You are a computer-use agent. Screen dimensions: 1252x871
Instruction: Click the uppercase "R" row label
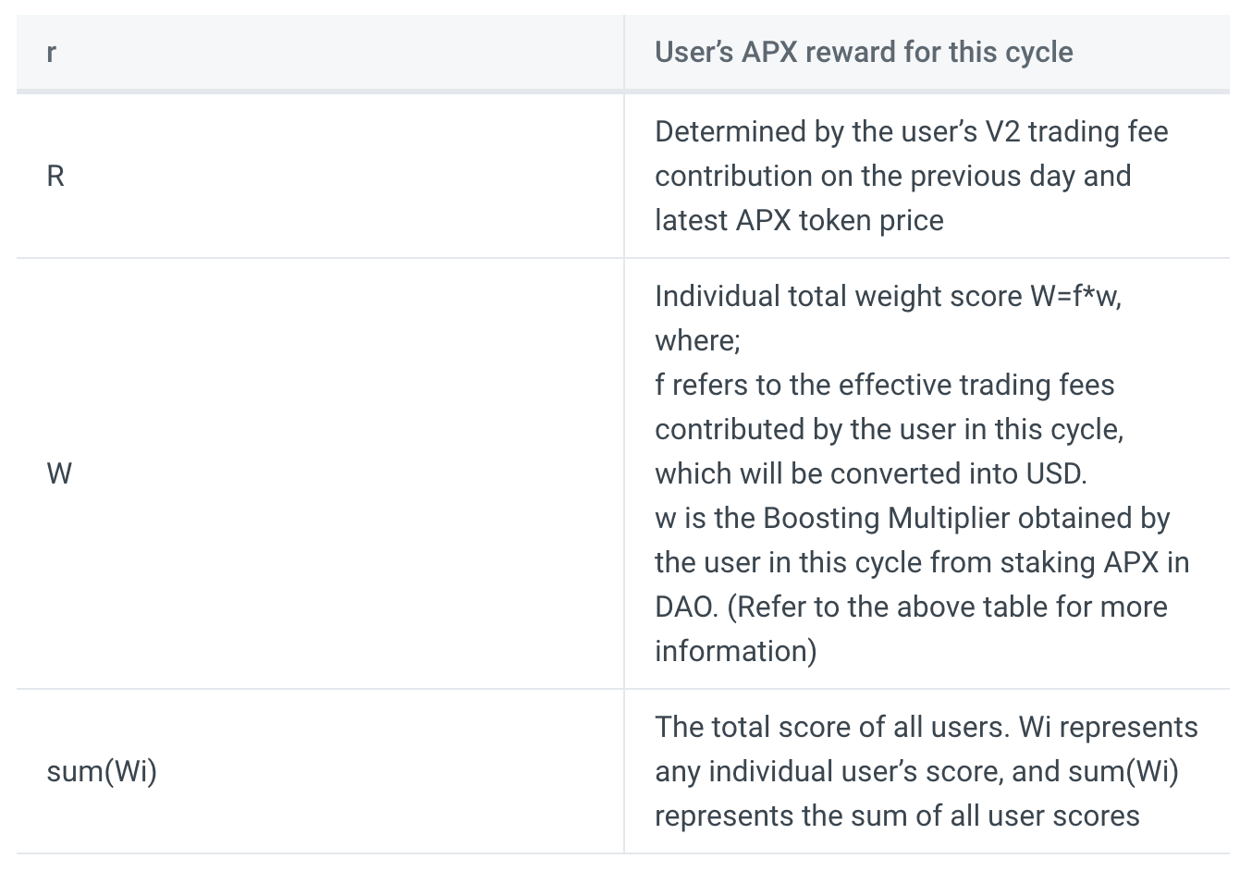(x=55, y=176)
